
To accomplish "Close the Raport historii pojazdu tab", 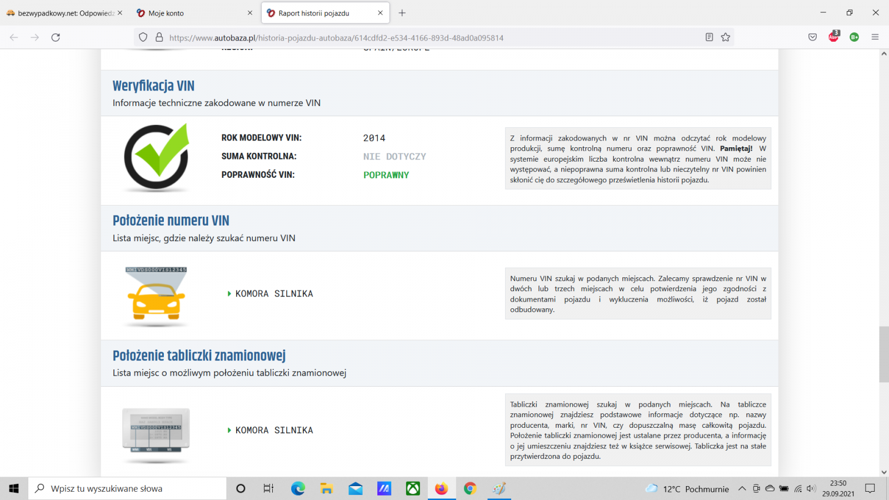I will (380, 13).
